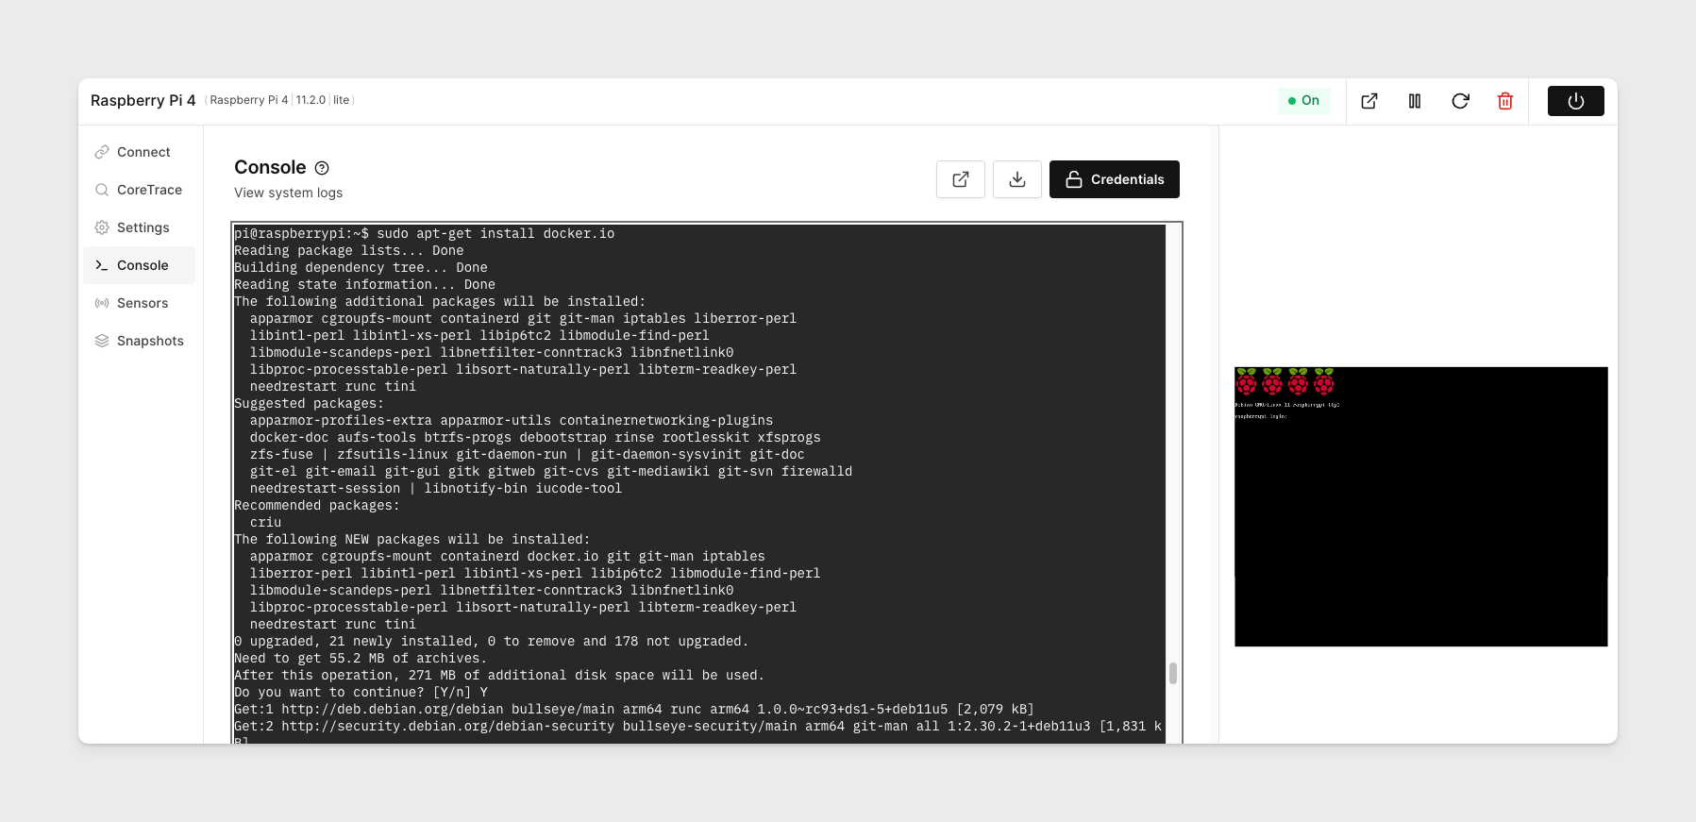Click 'Recommended packages:' line in console
Viewport: 1696px width, 822px height.
[317, 505]
